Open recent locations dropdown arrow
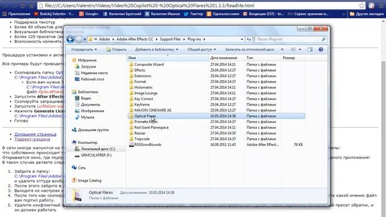Image resolution: width=386 pixels, height=217 pixels. click(x=84, y=39)
